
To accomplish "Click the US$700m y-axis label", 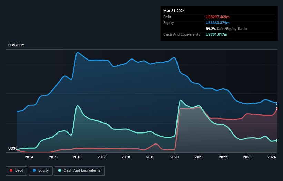I will [x=17, y=45].
